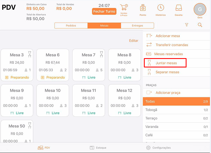The height and width of the screenshot is (153, 211).
Task: Click the Fechar Turno button
Action: (104, 12)
